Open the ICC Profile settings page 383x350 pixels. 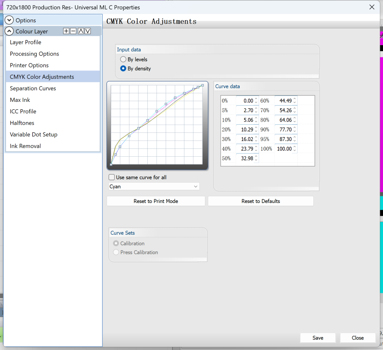pyautogui.click(x=23, y=111)
